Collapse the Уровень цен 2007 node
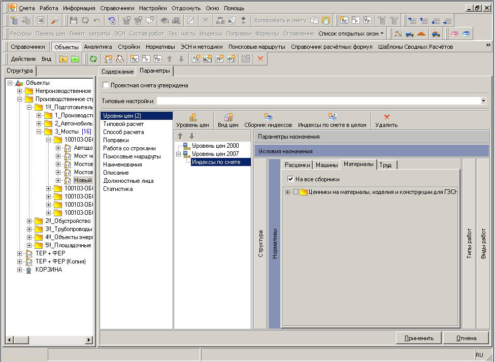 pos(178,154)
